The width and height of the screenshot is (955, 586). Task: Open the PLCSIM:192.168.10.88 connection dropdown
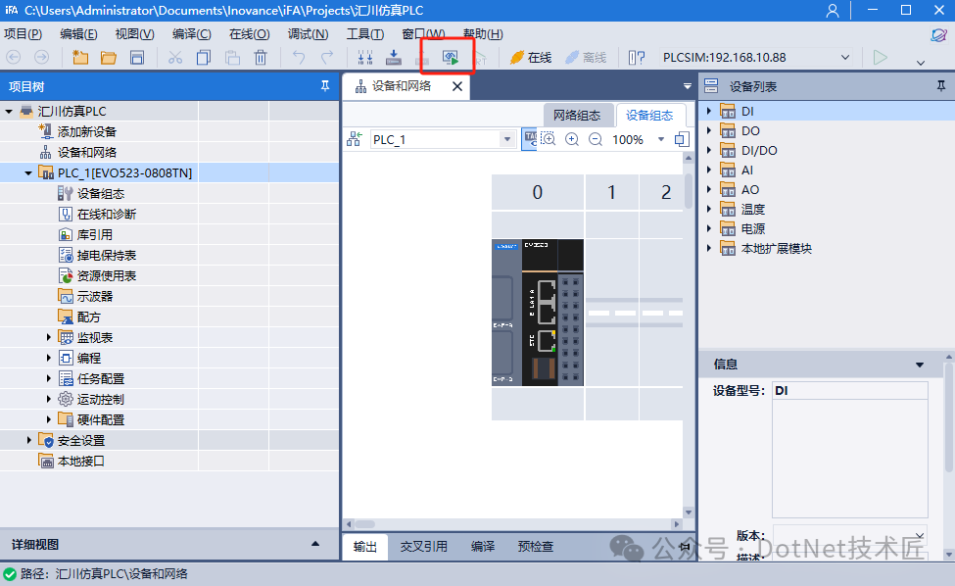[845, 57]
